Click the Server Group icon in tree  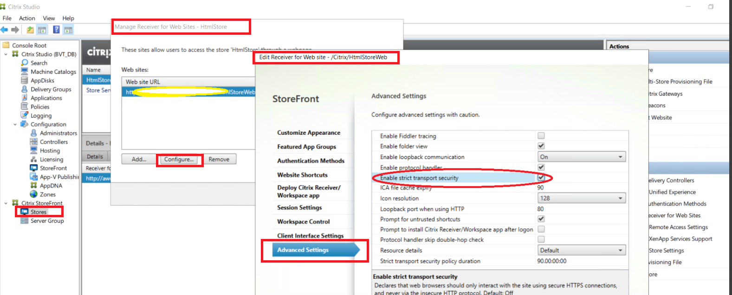tap(25, 220)
